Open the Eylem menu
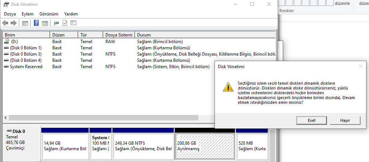 pyautogui.click(x=28, y=14)
